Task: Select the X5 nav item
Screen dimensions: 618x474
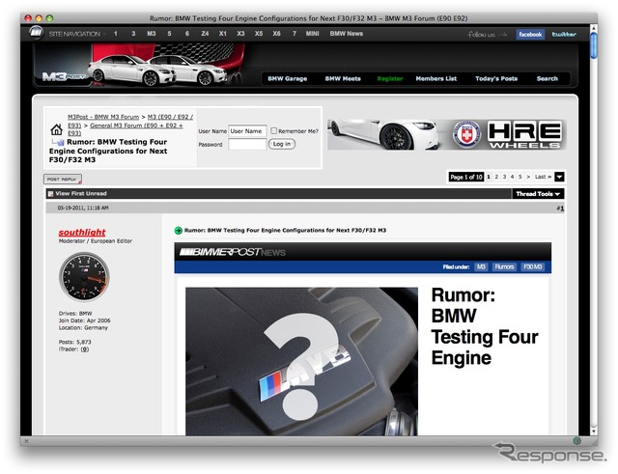Action: (259, 34)
